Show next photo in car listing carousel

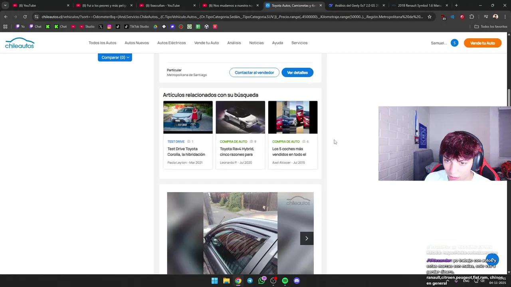pos(307,238)
